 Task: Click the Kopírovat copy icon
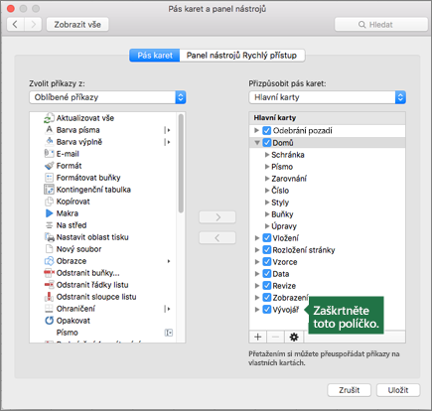point(49,202)
